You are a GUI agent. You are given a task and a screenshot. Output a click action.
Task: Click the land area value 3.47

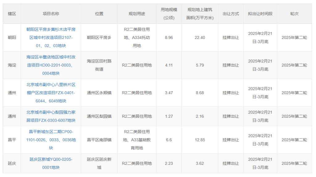click(169, 93)
